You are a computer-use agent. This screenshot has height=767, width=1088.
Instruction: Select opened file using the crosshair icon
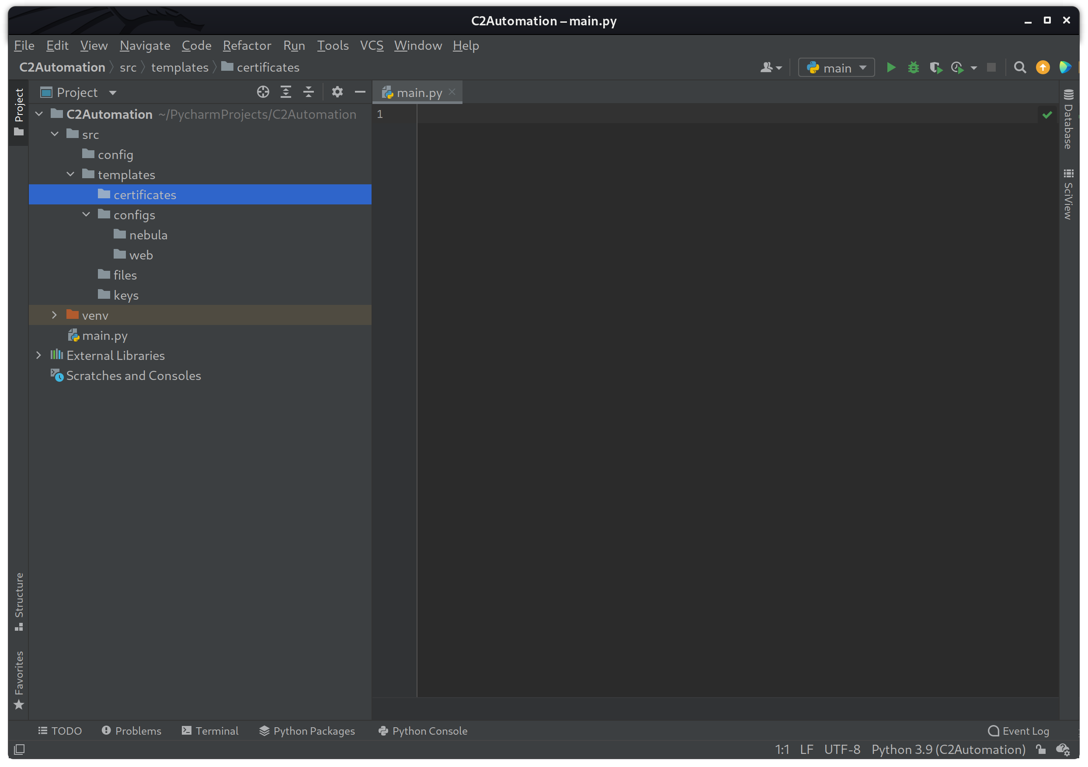tap(264, 92)
